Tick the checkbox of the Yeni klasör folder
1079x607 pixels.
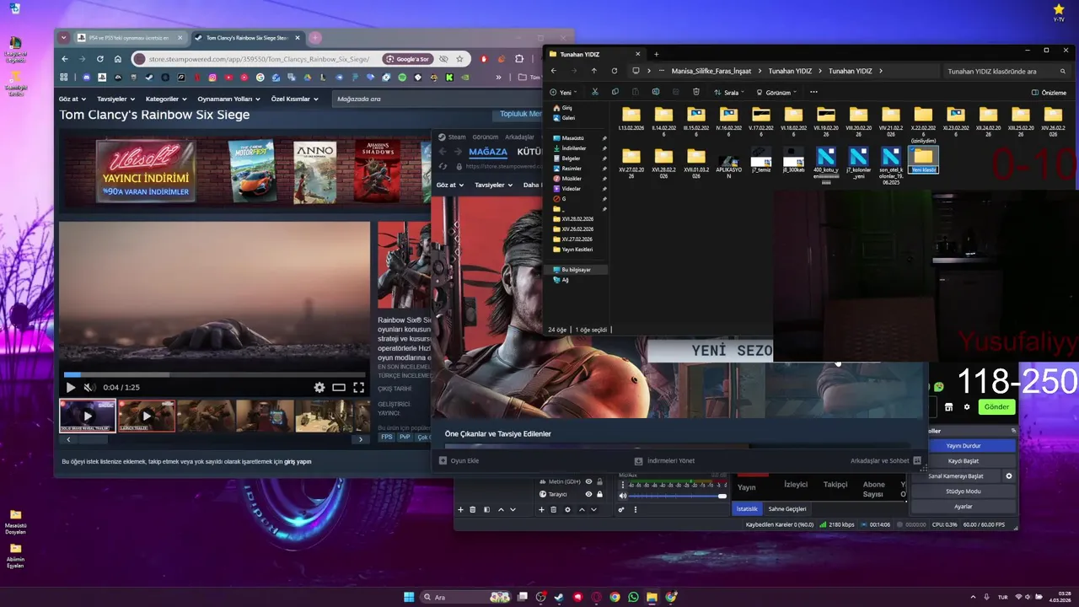(913, 151)
